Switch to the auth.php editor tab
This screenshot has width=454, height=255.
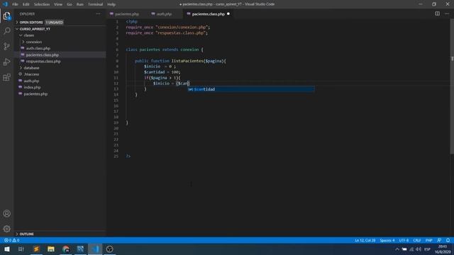[x=164, y=14]
